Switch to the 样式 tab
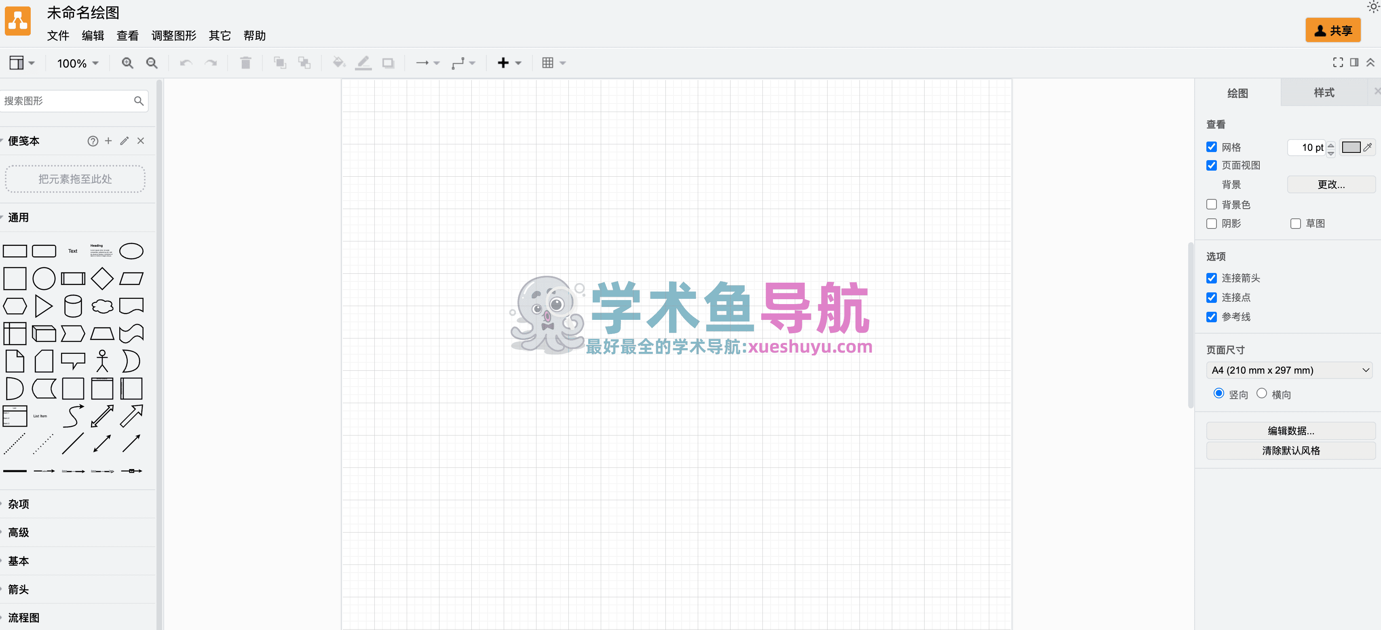This screenshot has width=1381, height=630. (1324, 93)
